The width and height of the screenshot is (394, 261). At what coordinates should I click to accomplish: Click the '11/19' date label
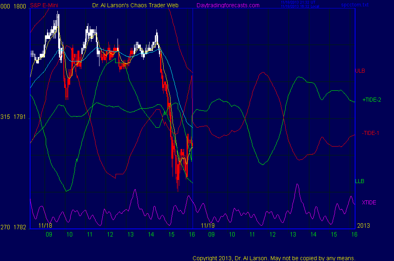208,226
